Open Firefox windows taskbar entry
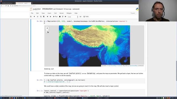Image resolution: width=177 pixels, height=99 pixels. click(x=60, y=98)
